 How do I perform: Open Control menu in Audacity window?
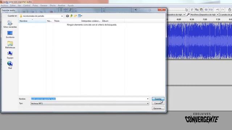(x=27, y=5)
